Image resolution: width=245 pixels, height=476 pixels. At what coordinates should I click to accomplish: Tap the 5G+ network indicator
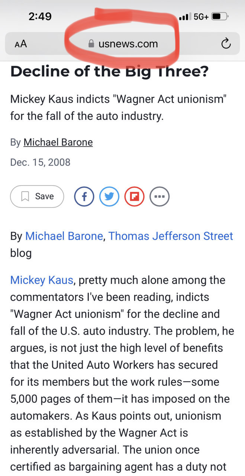click(201, 17)
